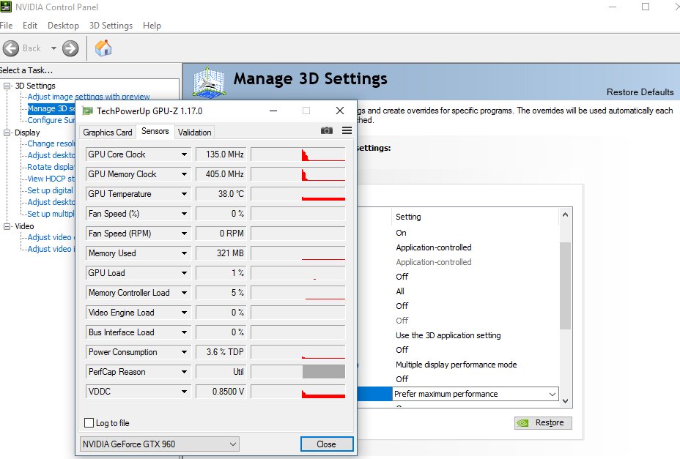Open the Fan Speed (RPM) sensor dropdown
This screenshot has width=680, height=459.
click(x=184, y=234)
